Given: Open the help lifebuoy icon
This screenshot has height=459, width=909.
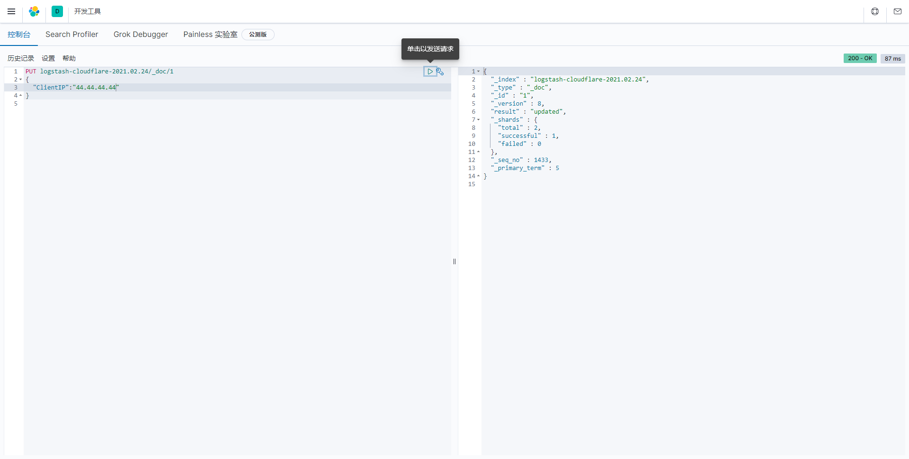Looking at the screenshot, I should pyautogui.click(x=875, y=11).
